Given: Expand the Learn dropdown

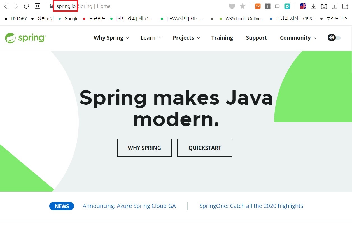Looking at the screenshot, I should click(151, 38).
